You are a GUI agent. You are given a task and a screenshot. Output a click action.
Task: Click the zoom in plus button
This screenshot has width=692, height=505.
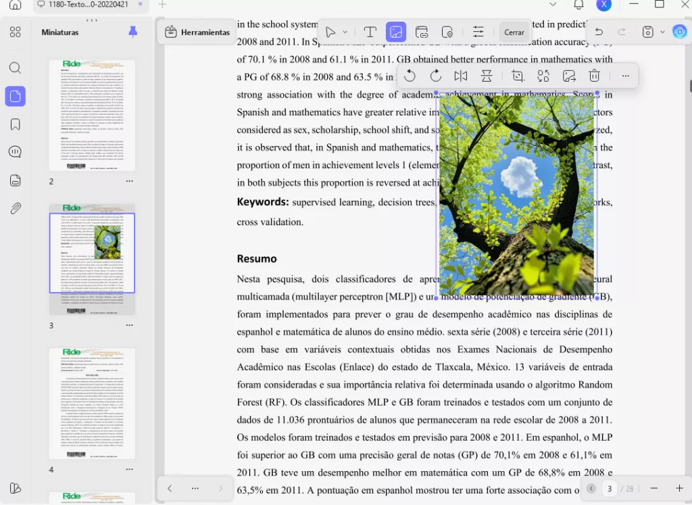coord(679,488)
